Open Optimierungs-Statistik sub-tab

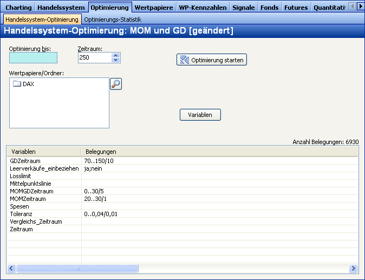pos(113,19)
